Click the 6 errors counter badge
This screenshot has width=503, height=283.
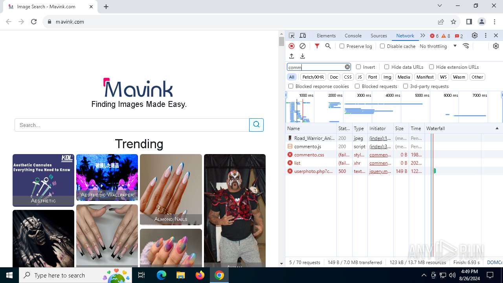[434, 36]
